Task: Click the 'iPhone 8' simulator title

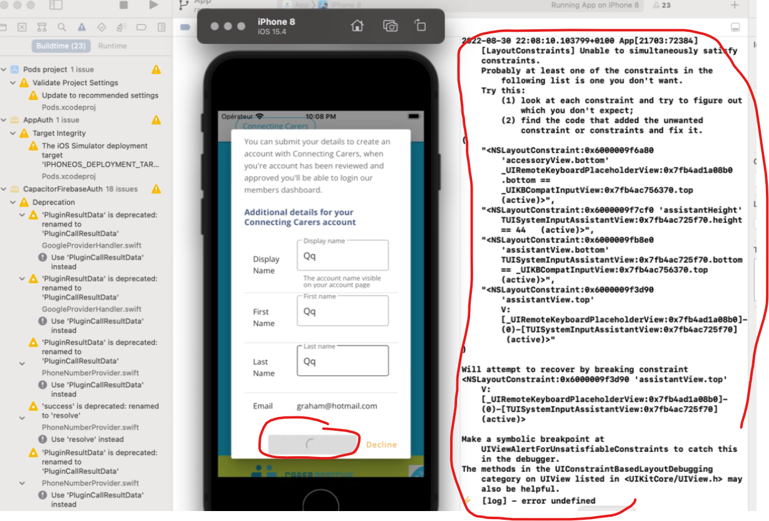Action: (x=276, y=22)
